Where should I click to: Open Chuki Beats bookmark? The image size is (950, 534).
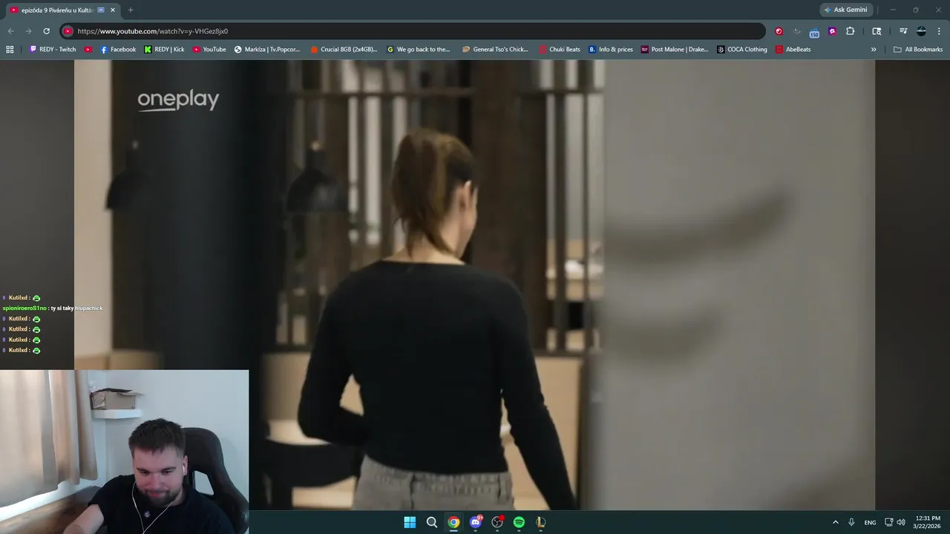click(x=560, y=50)
